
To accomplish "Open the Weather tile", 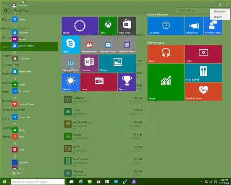I will click(70, 82).
